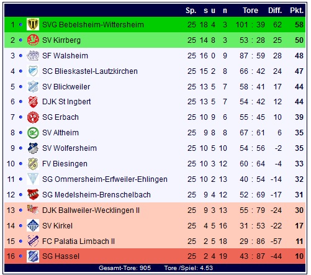This screenshot has width=311, height=275.
Task: Open SC Blieskastel-Lautzkirchen team page
Action: (x=90, y=71)
